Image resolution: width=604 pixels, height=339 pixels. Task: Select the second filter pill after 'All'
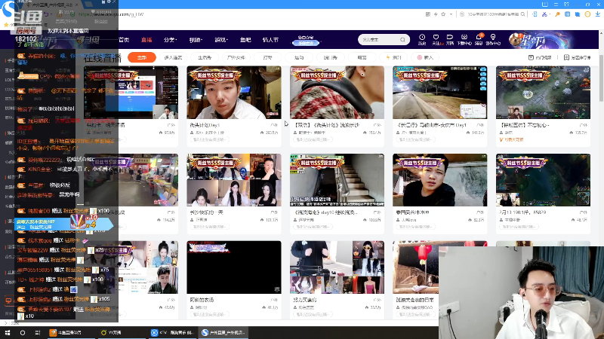pyautogui.click(x=173, y=57)
